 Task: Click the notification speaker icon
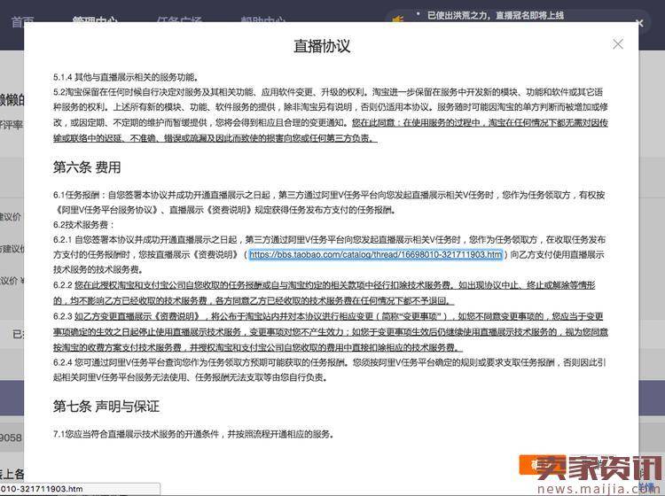tap(398, 19)
